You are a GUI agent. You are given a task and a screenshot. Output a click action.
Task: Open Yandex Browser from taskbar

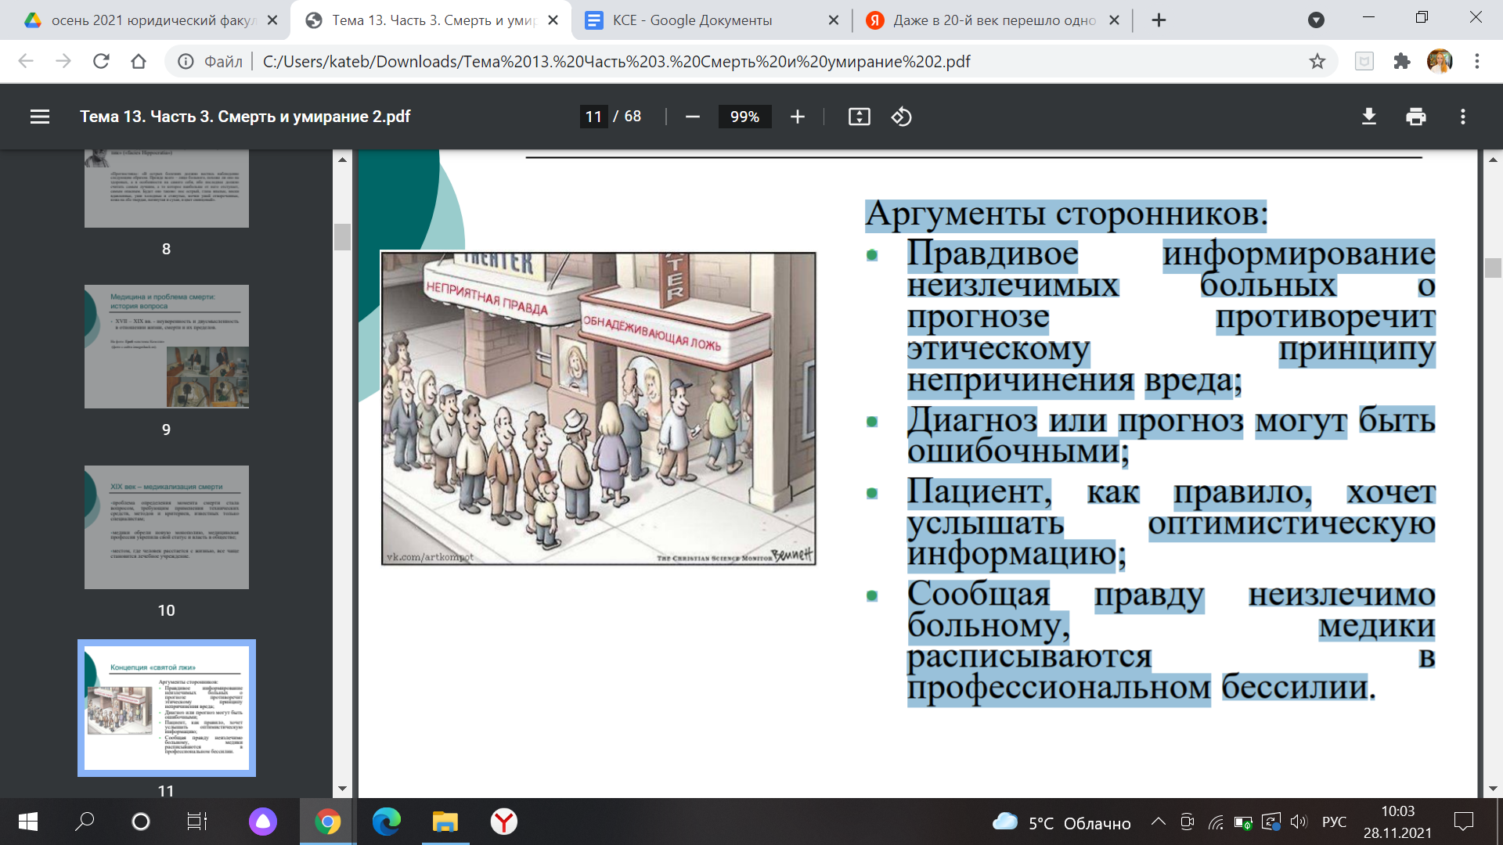pyautogui.click(x=504, y=822)
